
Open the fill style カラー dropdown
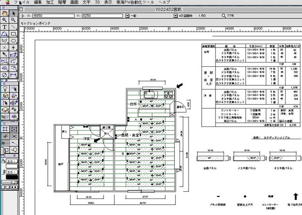point(11,162)
